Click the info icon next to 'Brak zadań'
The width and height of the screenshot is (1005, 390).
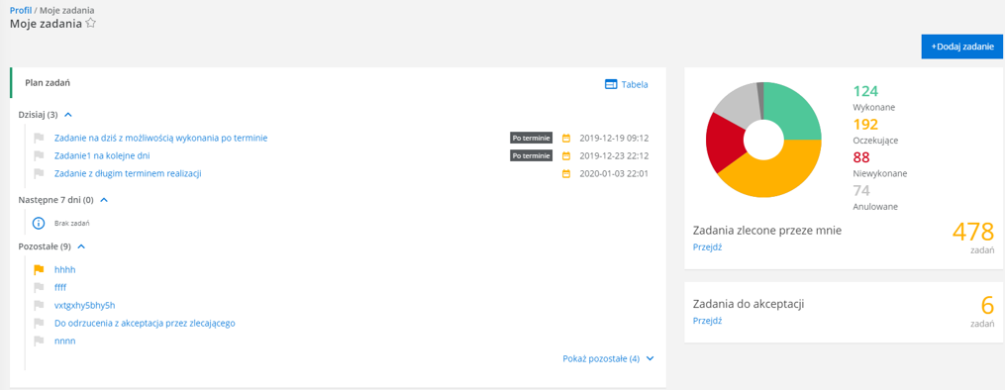39,224
